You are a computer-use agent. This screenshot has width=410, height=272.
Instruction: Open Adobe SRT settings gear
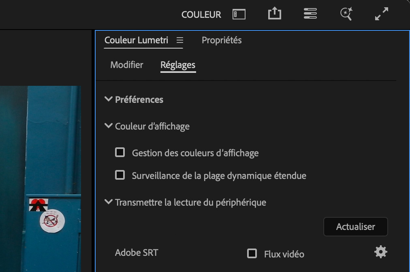pos(380,252)
